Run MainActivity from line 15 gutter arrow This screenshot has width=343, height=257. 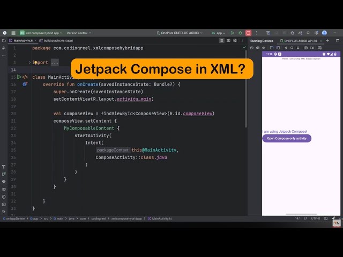pos(19,77)
